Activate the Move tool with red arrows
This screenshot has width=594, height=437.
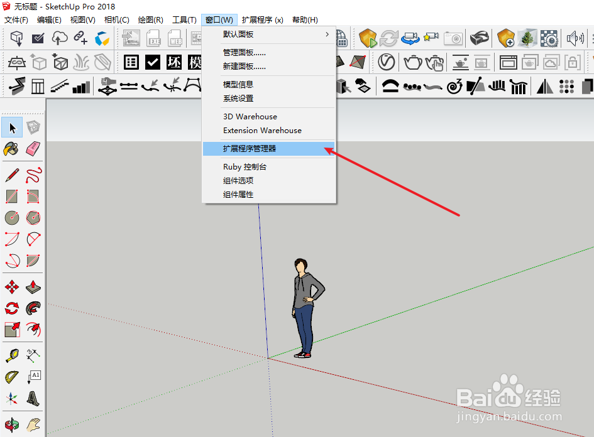[x=12, y=287]
